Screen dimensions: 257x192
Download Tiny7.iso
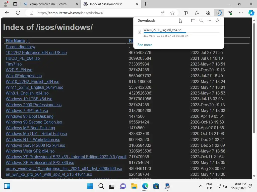point(14,64)
